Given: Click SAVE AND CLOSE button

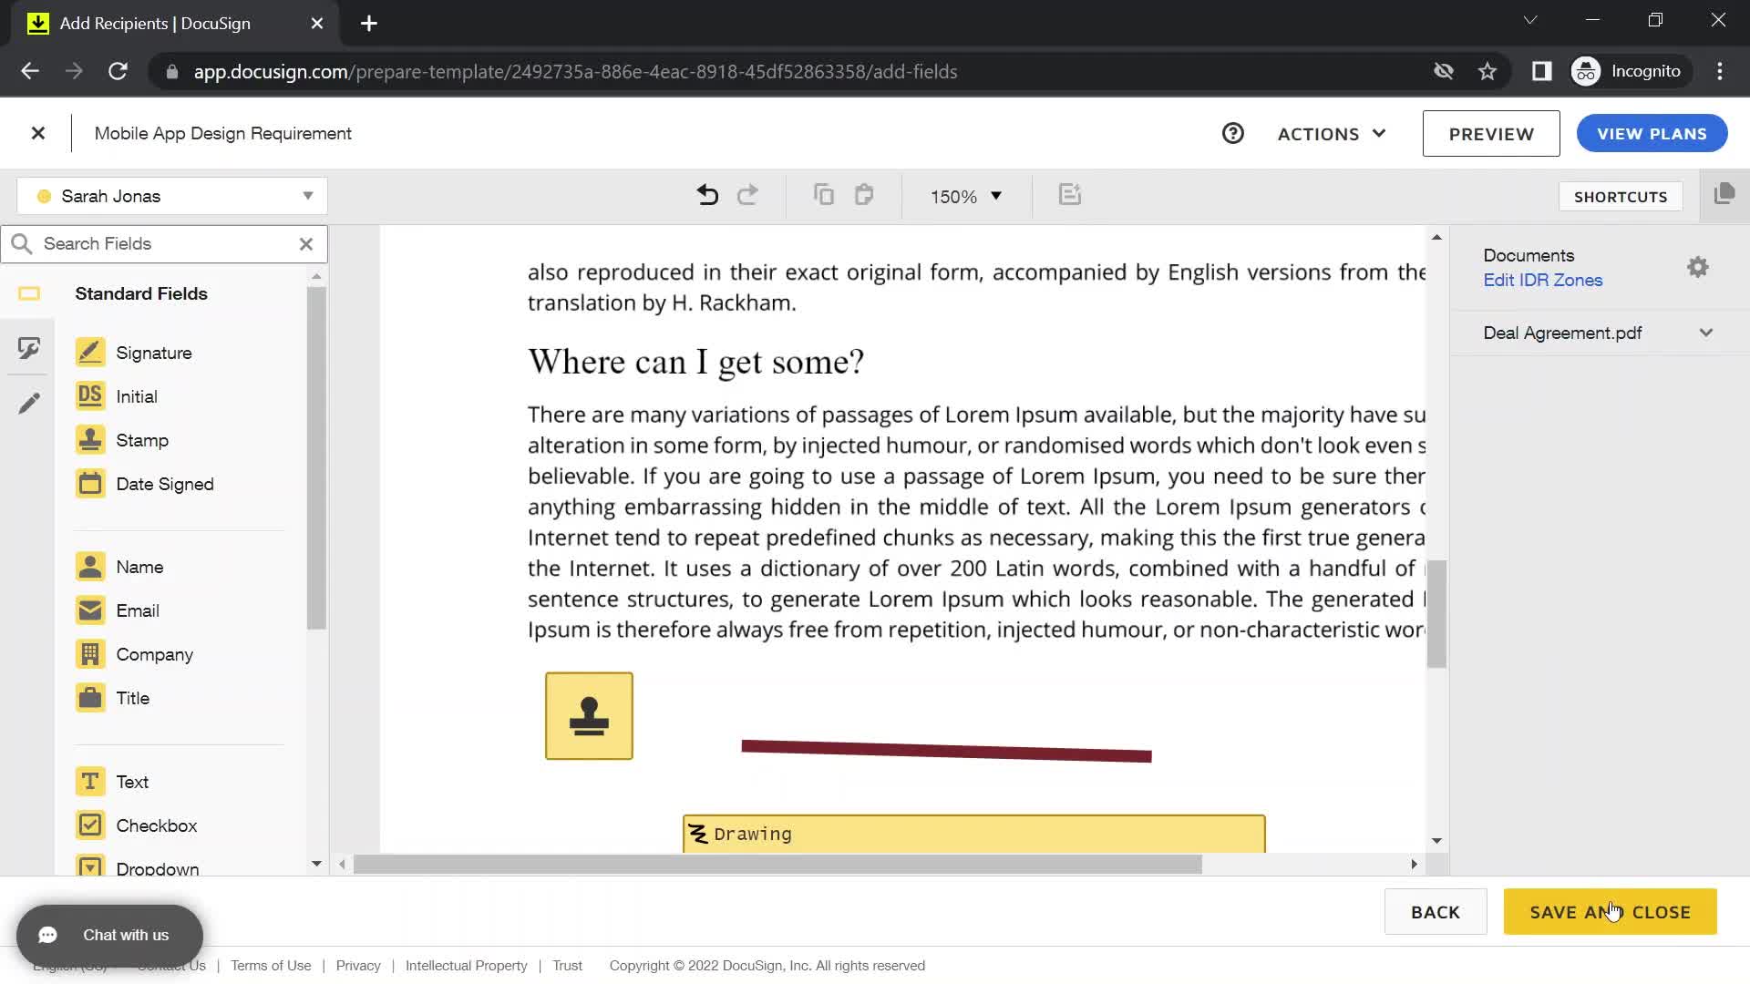Looking at the screenshot, I should [1611, 912].
